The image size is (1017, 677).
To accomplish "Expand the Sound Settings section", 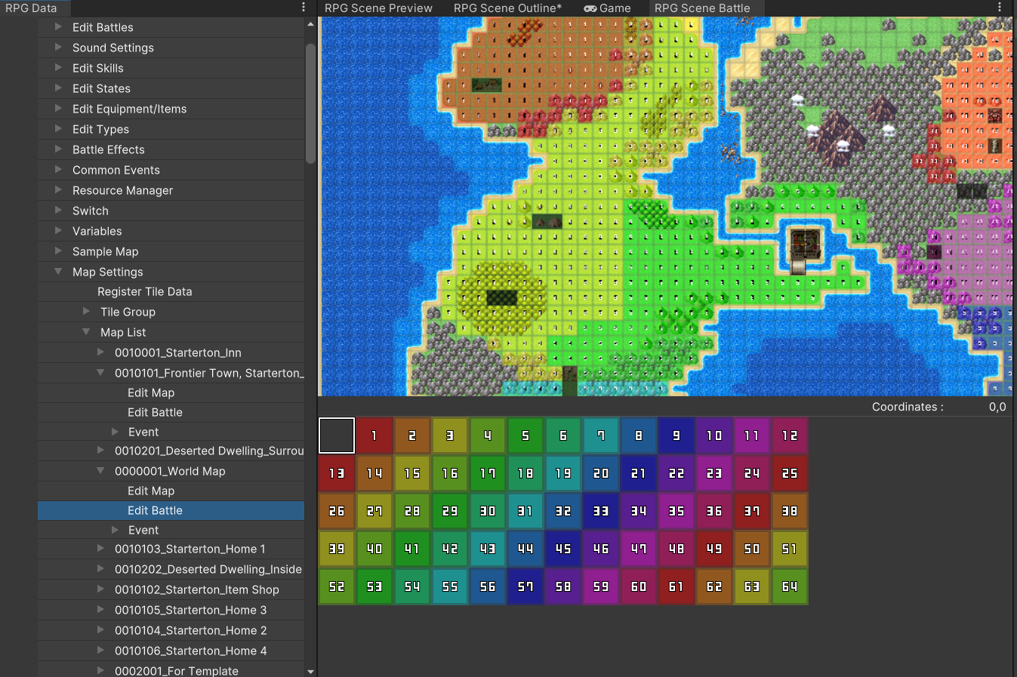I will pyautogui.click(x=58, y=47).
